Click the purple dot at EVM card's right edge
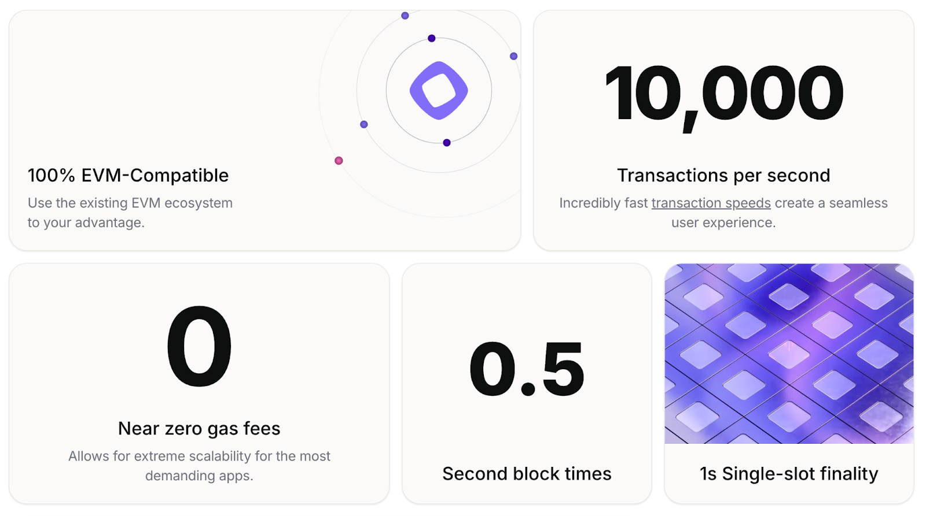Viewport: 926px width, 516px height. pyautogui.click(x=513, y=56)
